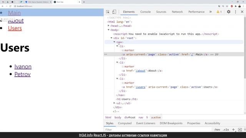Collapse the li containing About link
Screen dimensions: 246x138
(117, 62)
